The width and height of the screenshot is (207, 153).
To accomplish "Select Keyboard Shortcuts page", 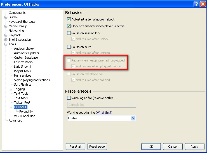I will coord(22,22).
